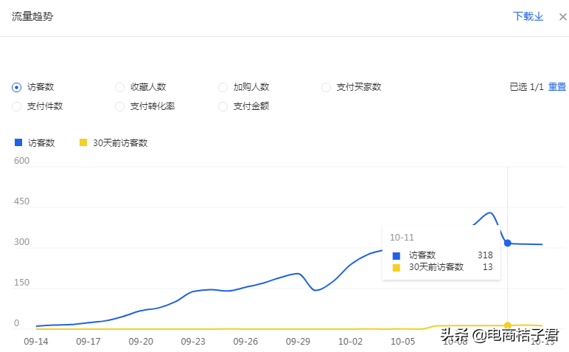The height and width of the screenshot is (352, 569).
Task: Click the 300 y-axis value
Action: [x=21, y=242]
